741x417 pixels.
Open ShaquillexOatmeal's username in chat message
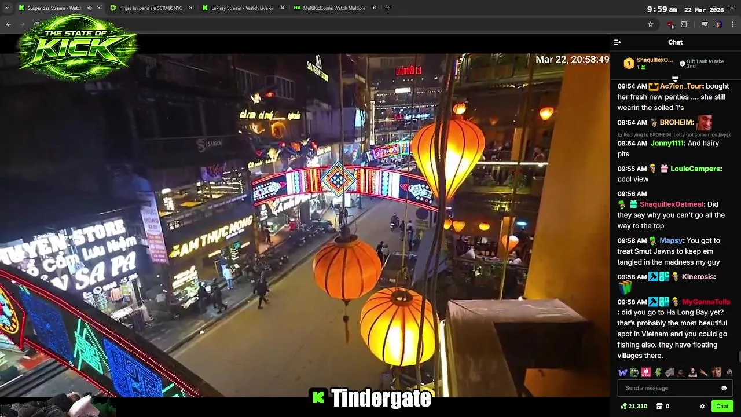(672, 204)
